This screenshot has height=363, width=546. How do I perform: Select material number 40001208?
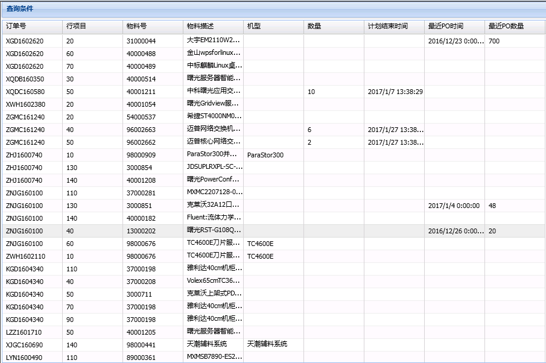153,180
